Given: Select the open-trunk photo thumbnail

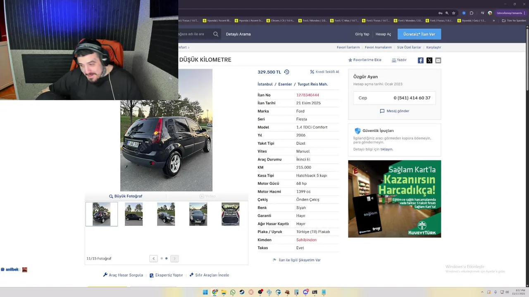Looking at the screenshot, I should [230, 214].
